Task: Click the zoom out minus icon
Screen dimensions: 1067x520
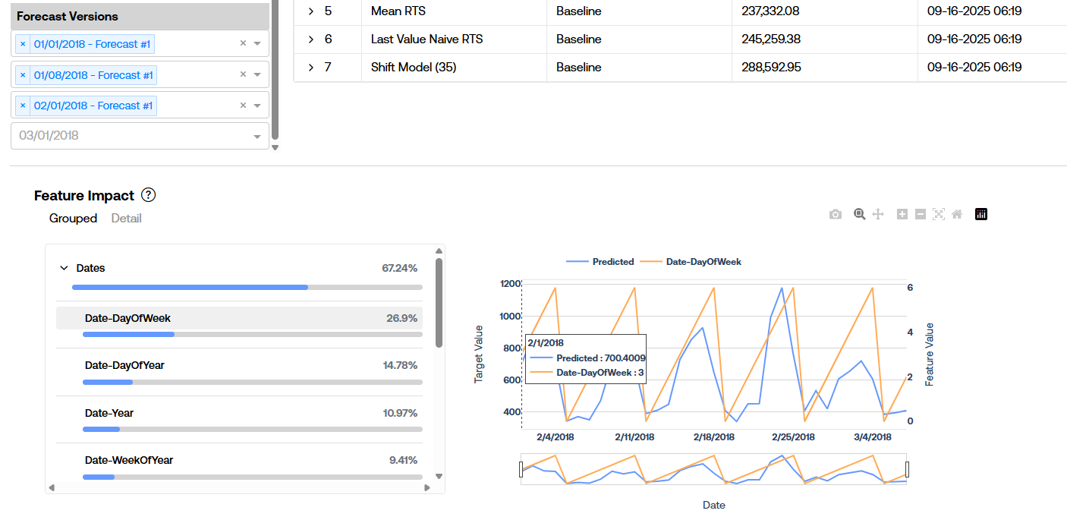Action: coord(921,215)
